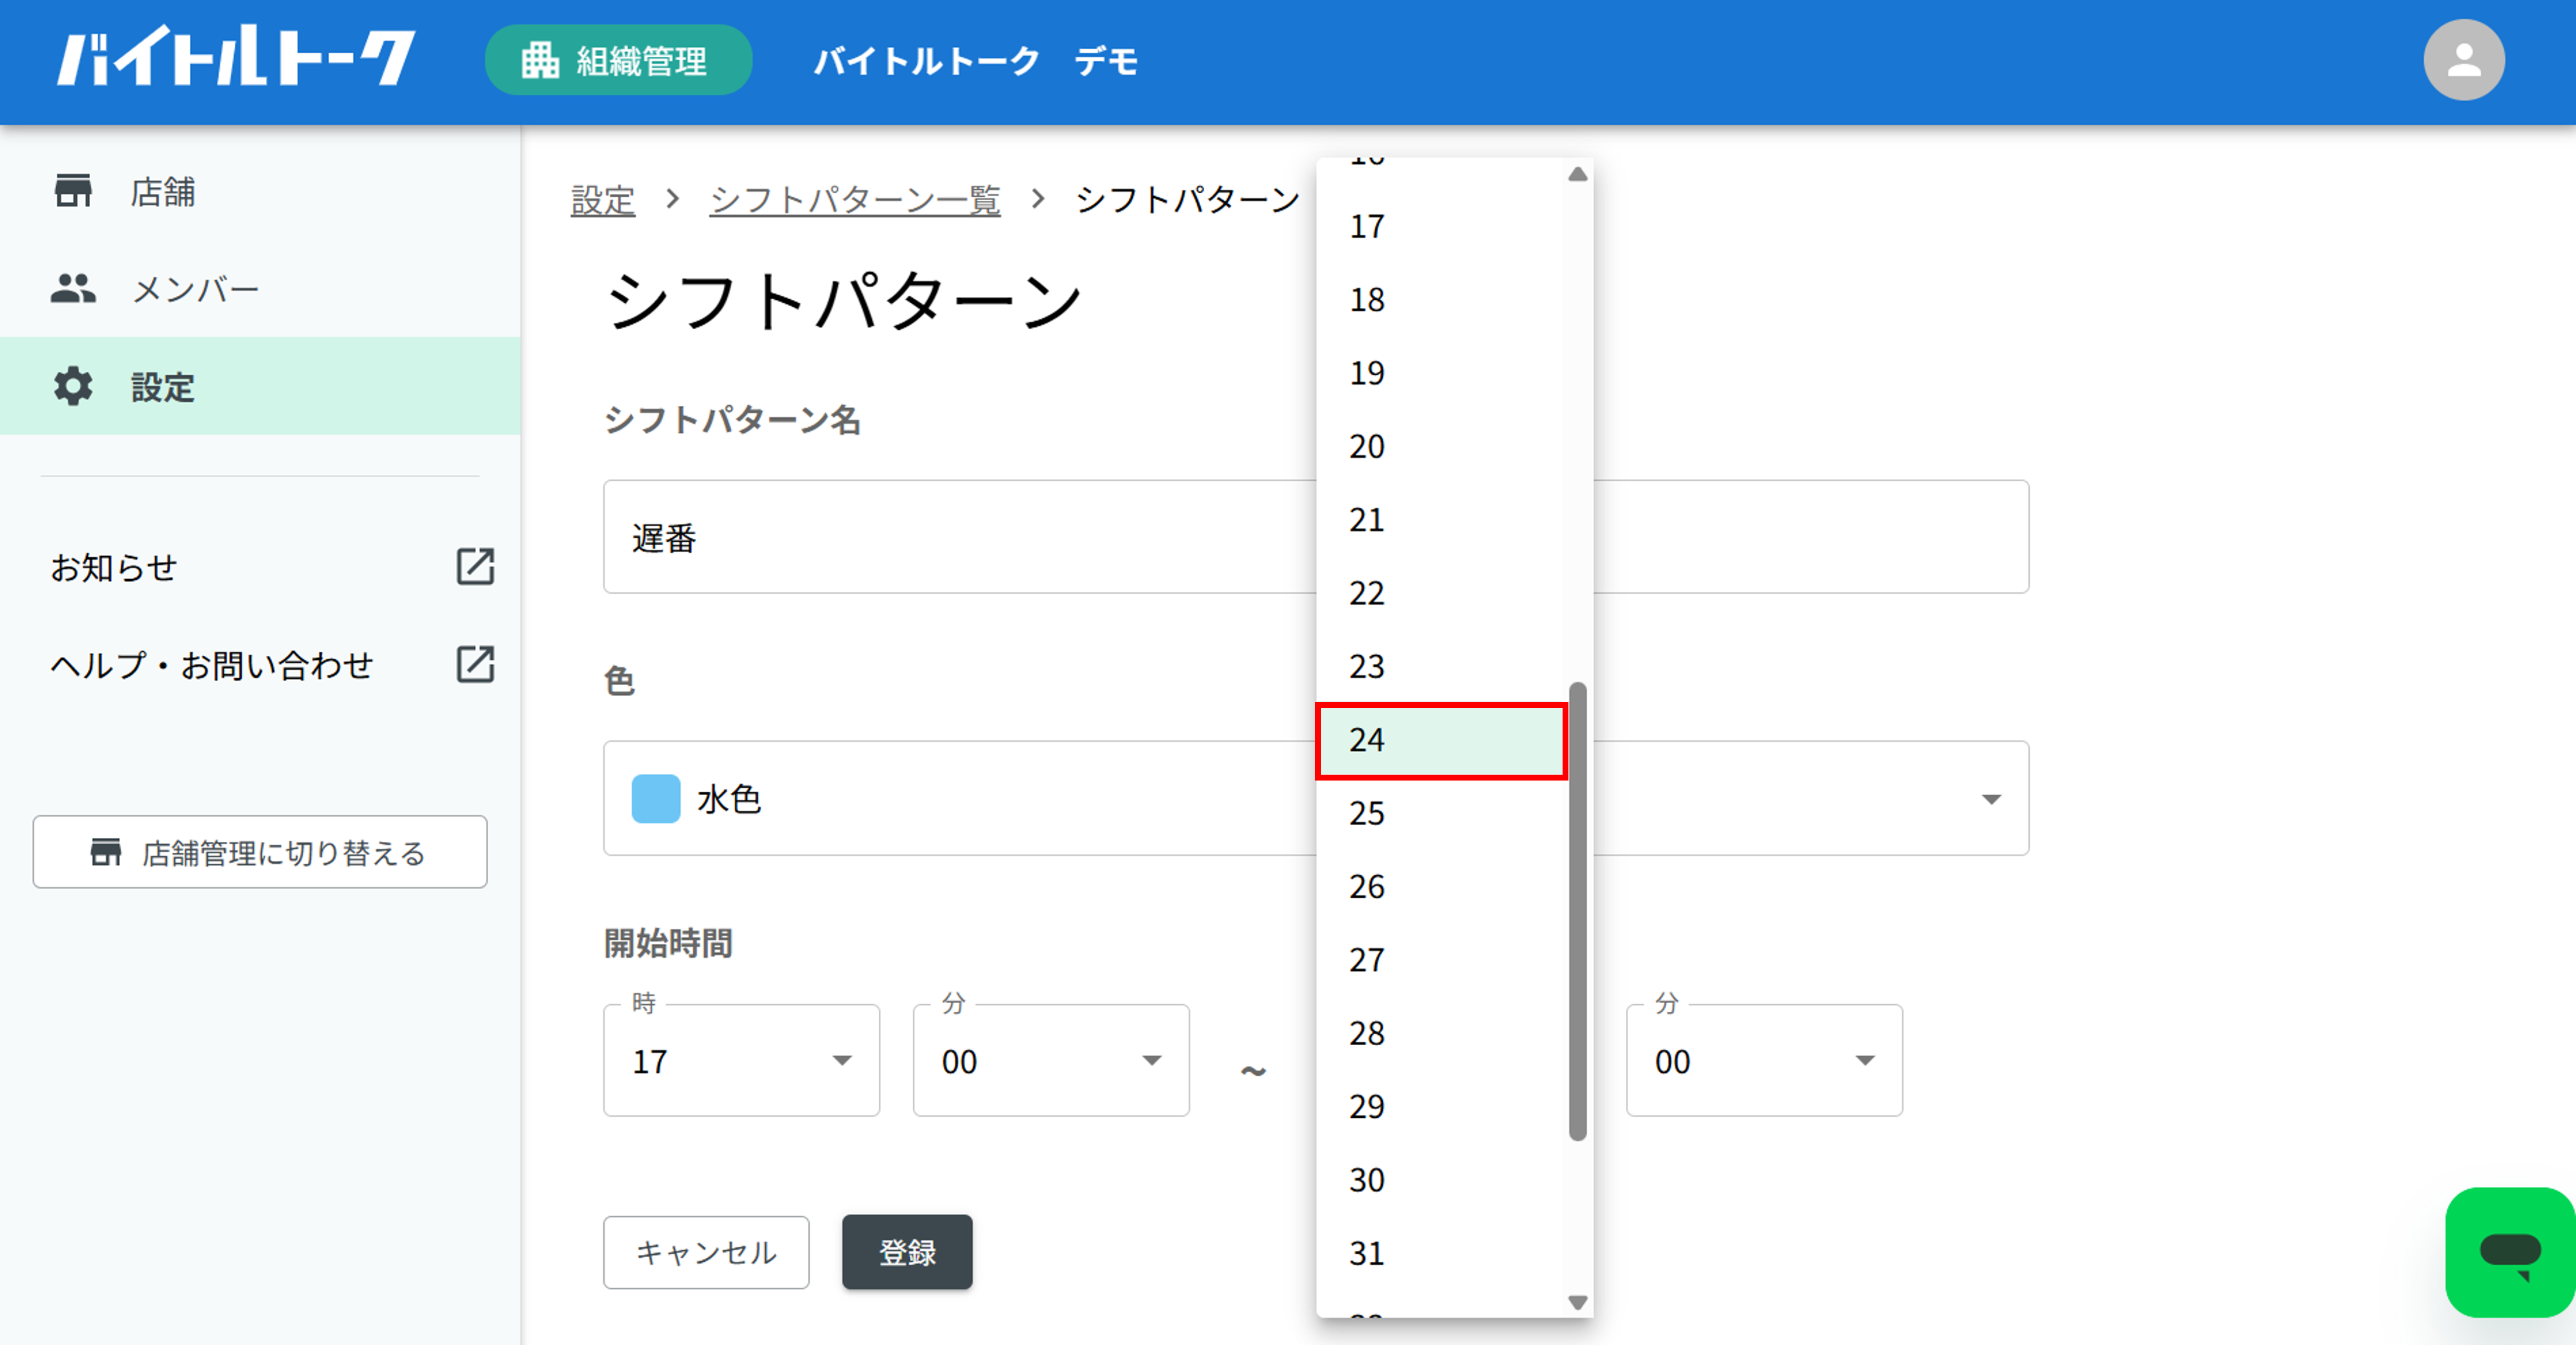Viewport: 2576px width, 1345px height.
Task: Select the 設定 sidebar item
Action: click(260, 386)
